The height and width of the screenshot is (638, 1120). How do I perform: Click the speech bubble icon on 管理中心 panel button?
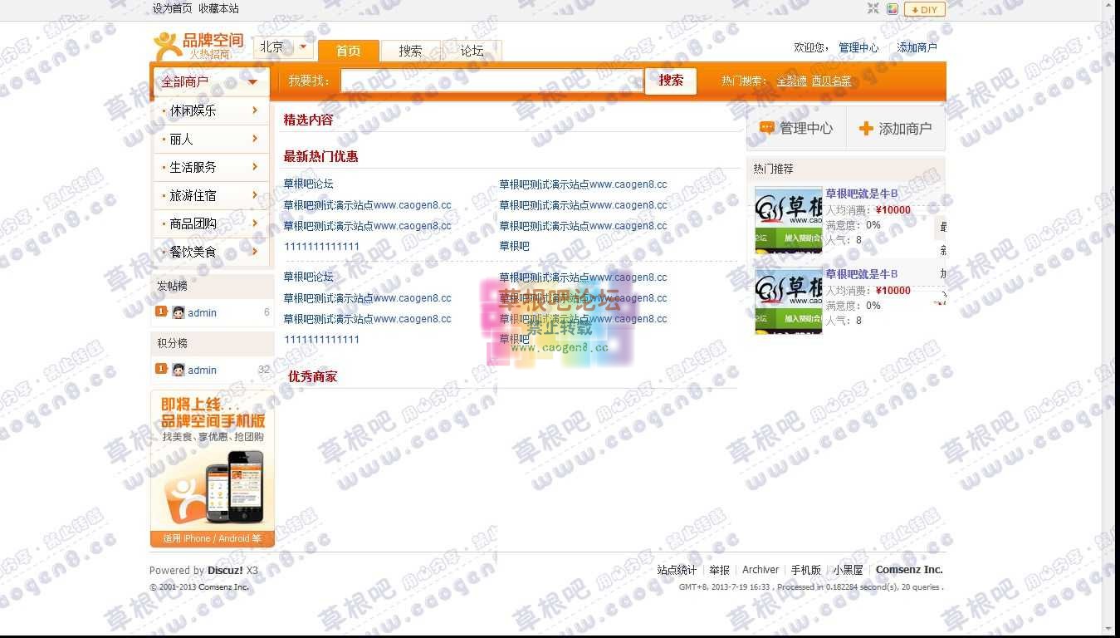point(766,128)
